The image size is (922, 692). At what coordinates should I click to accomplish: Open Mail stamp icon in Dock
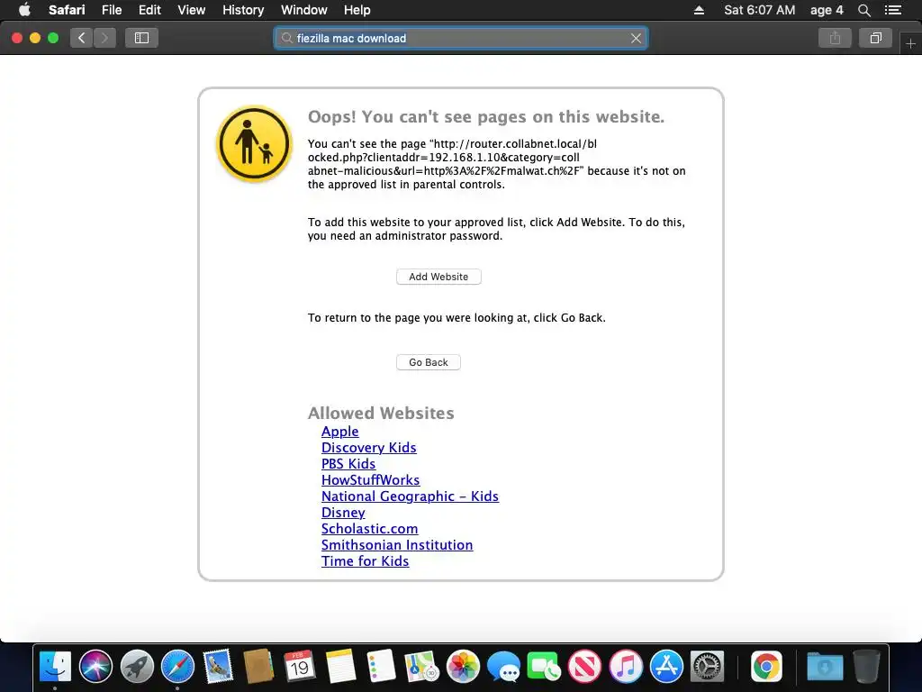(x=218, y=667)
